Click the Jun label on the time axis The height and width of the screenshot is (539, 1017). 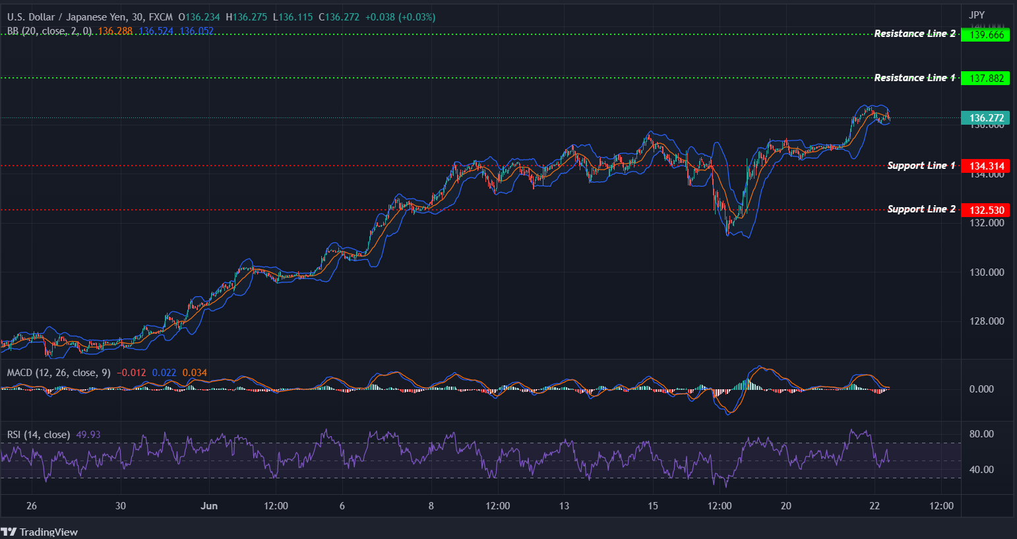point(210,505)
